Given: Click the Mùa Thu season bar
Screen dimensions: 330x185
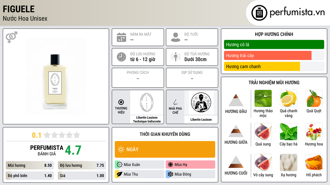Looking at the screenshot, I should pyautogui.click(x=140, y=174).
